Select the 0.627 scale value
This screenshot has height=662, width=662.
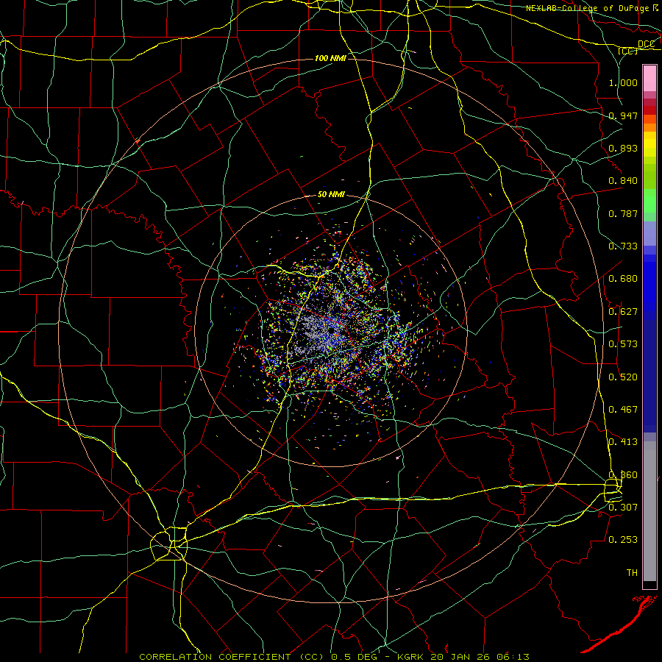click(x=623, y=312)
